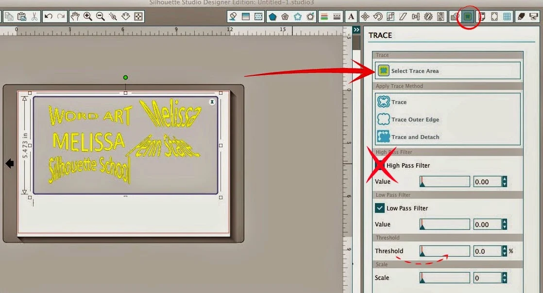543x293 pixels.
Task: Open the Cut Settings blade icon
Action: [521, 17]
